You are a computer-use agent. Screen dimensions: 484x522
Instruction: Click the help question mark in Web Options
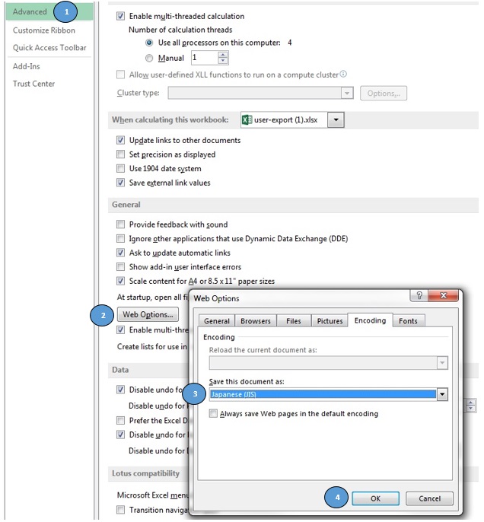pos(419,295)
